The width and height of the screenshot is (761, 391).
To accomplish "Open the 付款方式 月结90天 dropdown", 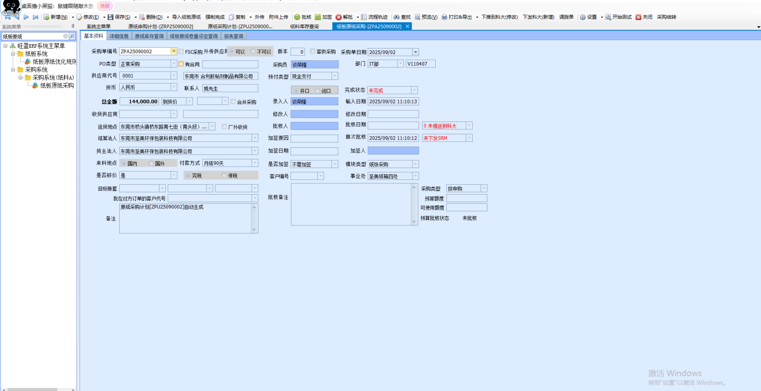I will click(x=255, y=163).
